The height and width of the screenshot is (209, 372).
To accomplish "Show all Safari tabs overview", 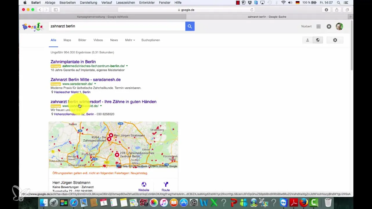I will tap(347, 10).
